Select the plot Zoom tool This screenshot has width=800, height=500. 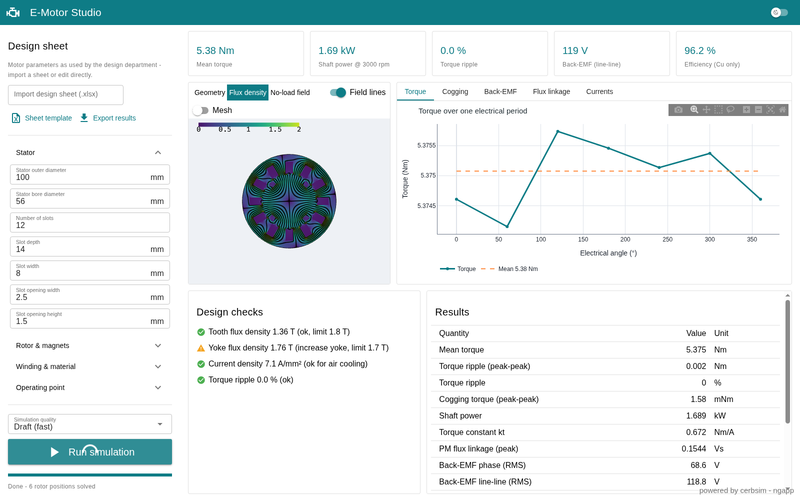click(694, 109)
